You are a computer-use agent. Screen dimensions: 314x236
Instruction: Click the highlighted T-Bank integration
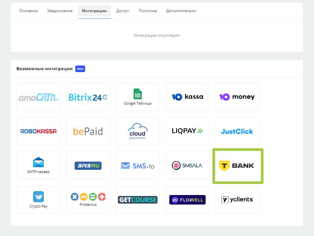coord(238,166)
